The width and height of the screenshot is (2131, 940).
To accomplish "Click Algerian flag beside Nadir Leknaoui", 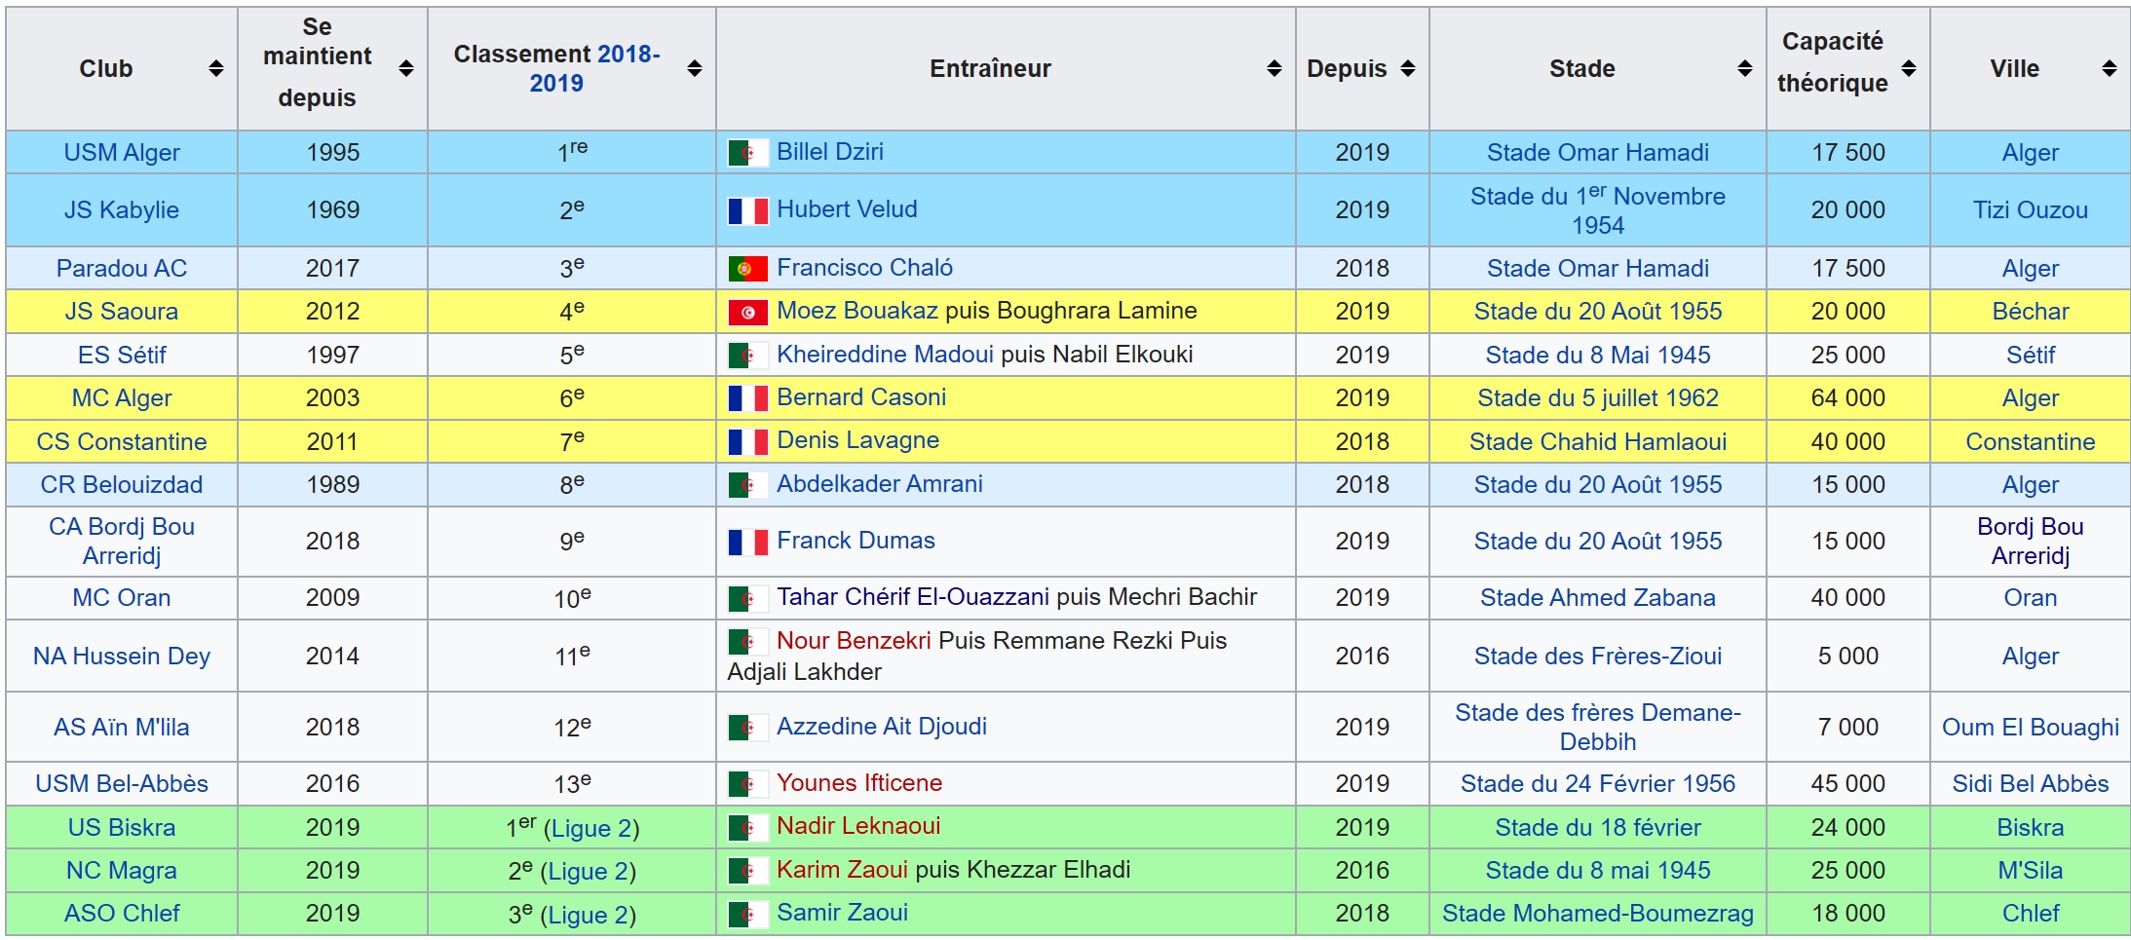I will [x=747, y=828].
